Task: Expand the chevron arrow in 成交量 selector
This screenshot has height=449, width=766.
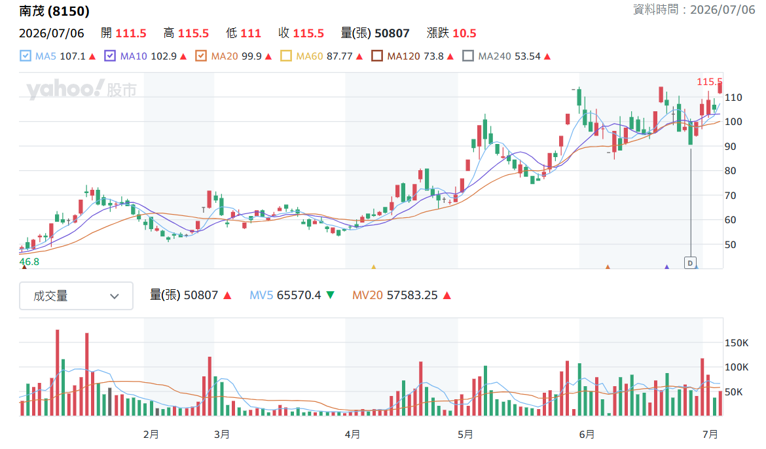Action: click(x=115, y=296)
